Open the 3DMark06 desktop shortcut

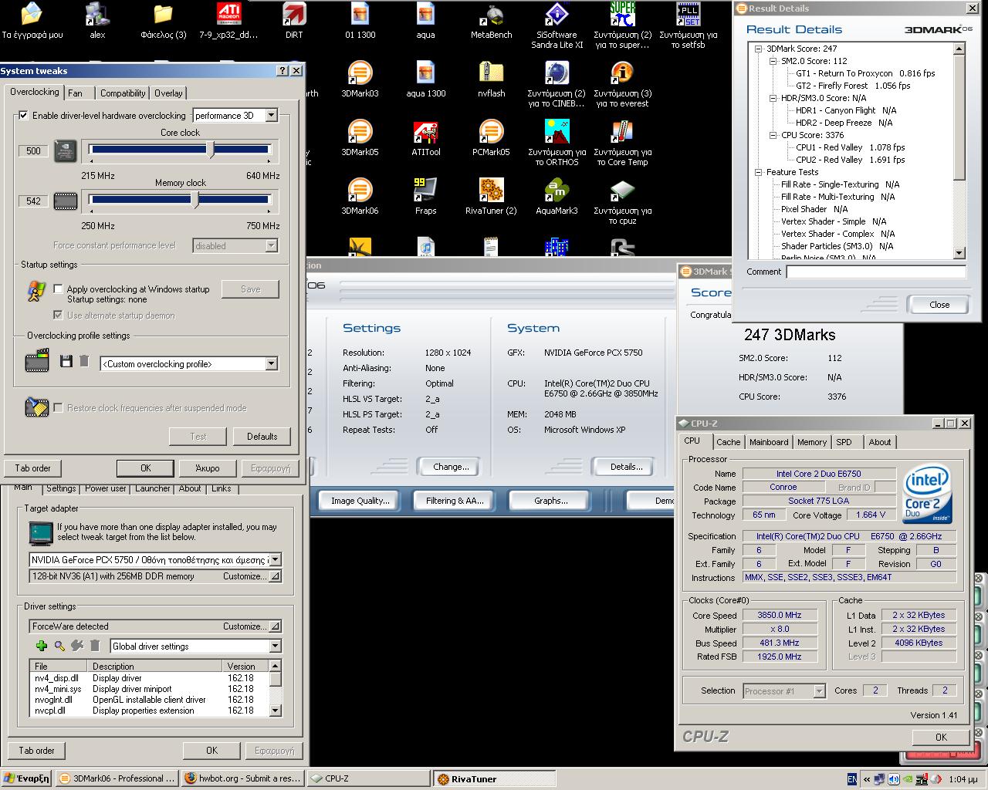[x=360, y=197]
